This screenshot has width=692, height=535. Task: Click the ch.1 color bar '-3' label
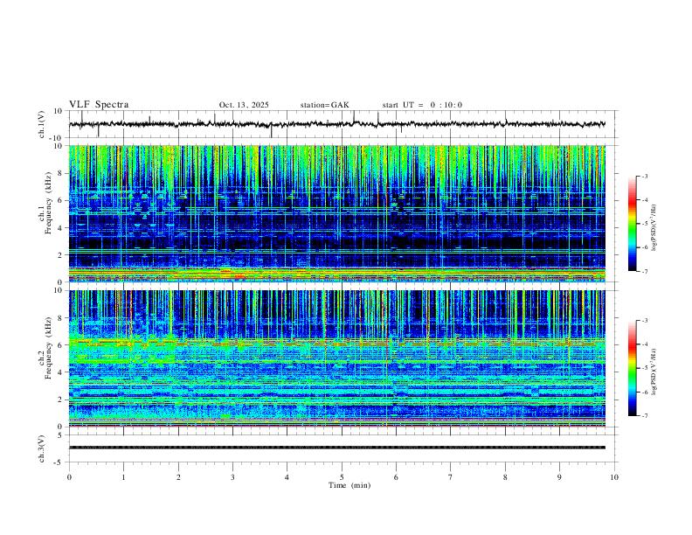tap(644, 176)
